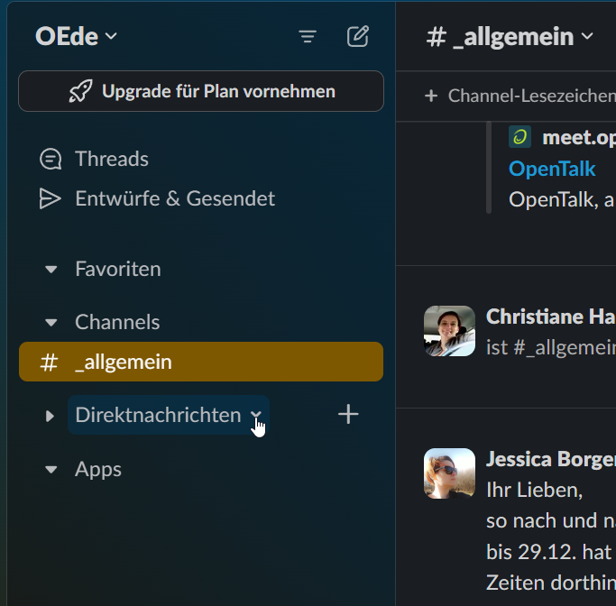
Task: Open the OEde workspace dropdown menu
Action: click(77, 37)
